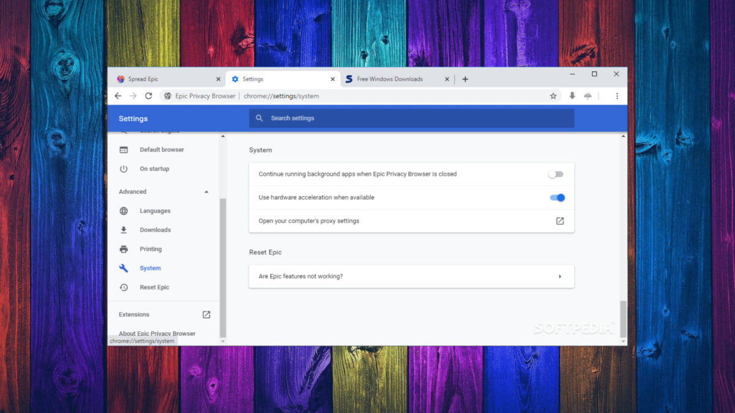Click the Softpedia S favicon on the tab

pos(349,79)
